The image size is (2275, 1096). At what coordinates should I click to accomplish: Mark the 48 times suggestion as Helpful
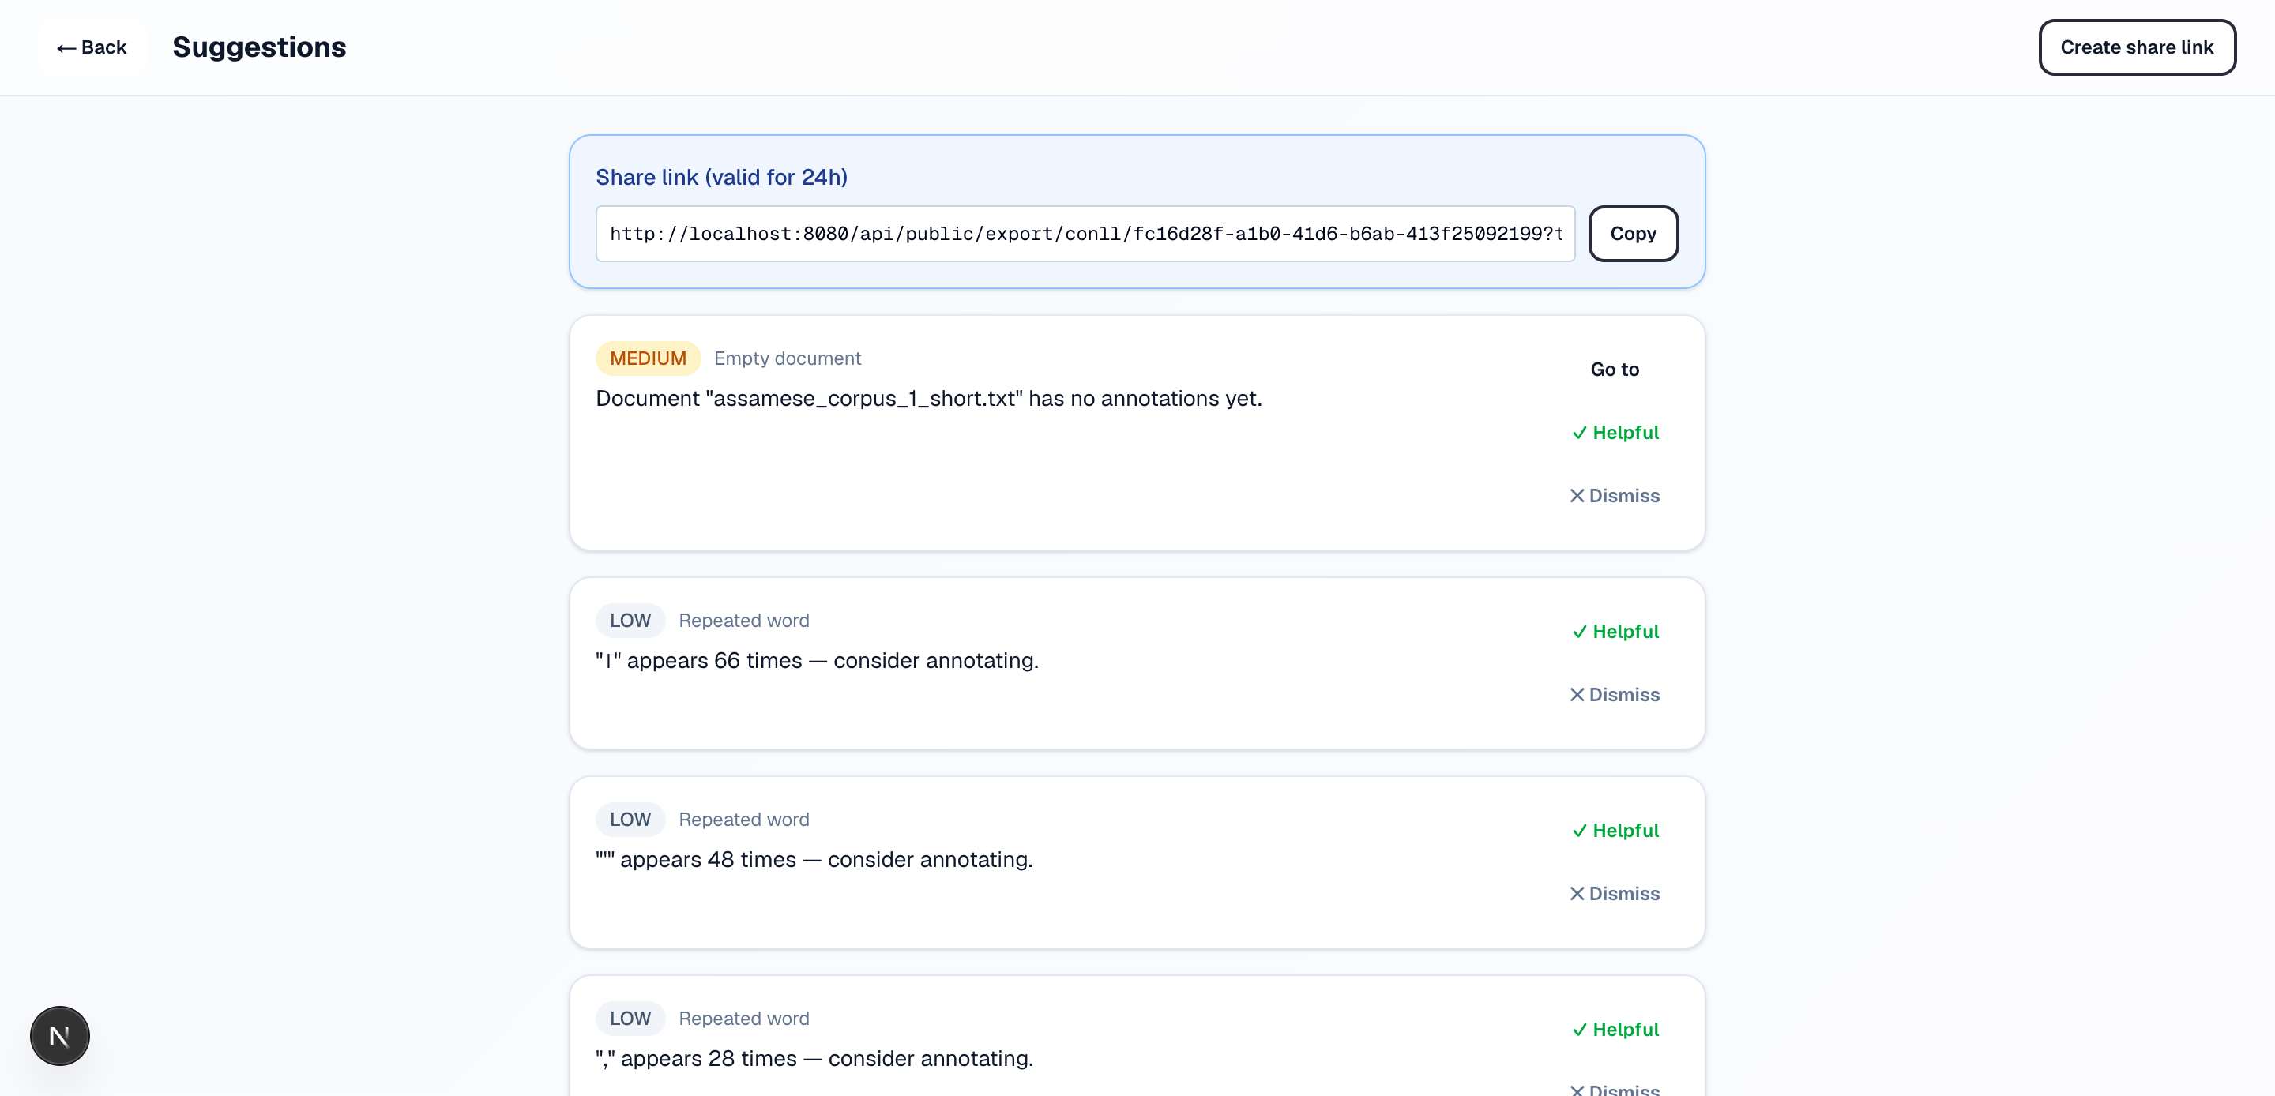coord(1615,830)
